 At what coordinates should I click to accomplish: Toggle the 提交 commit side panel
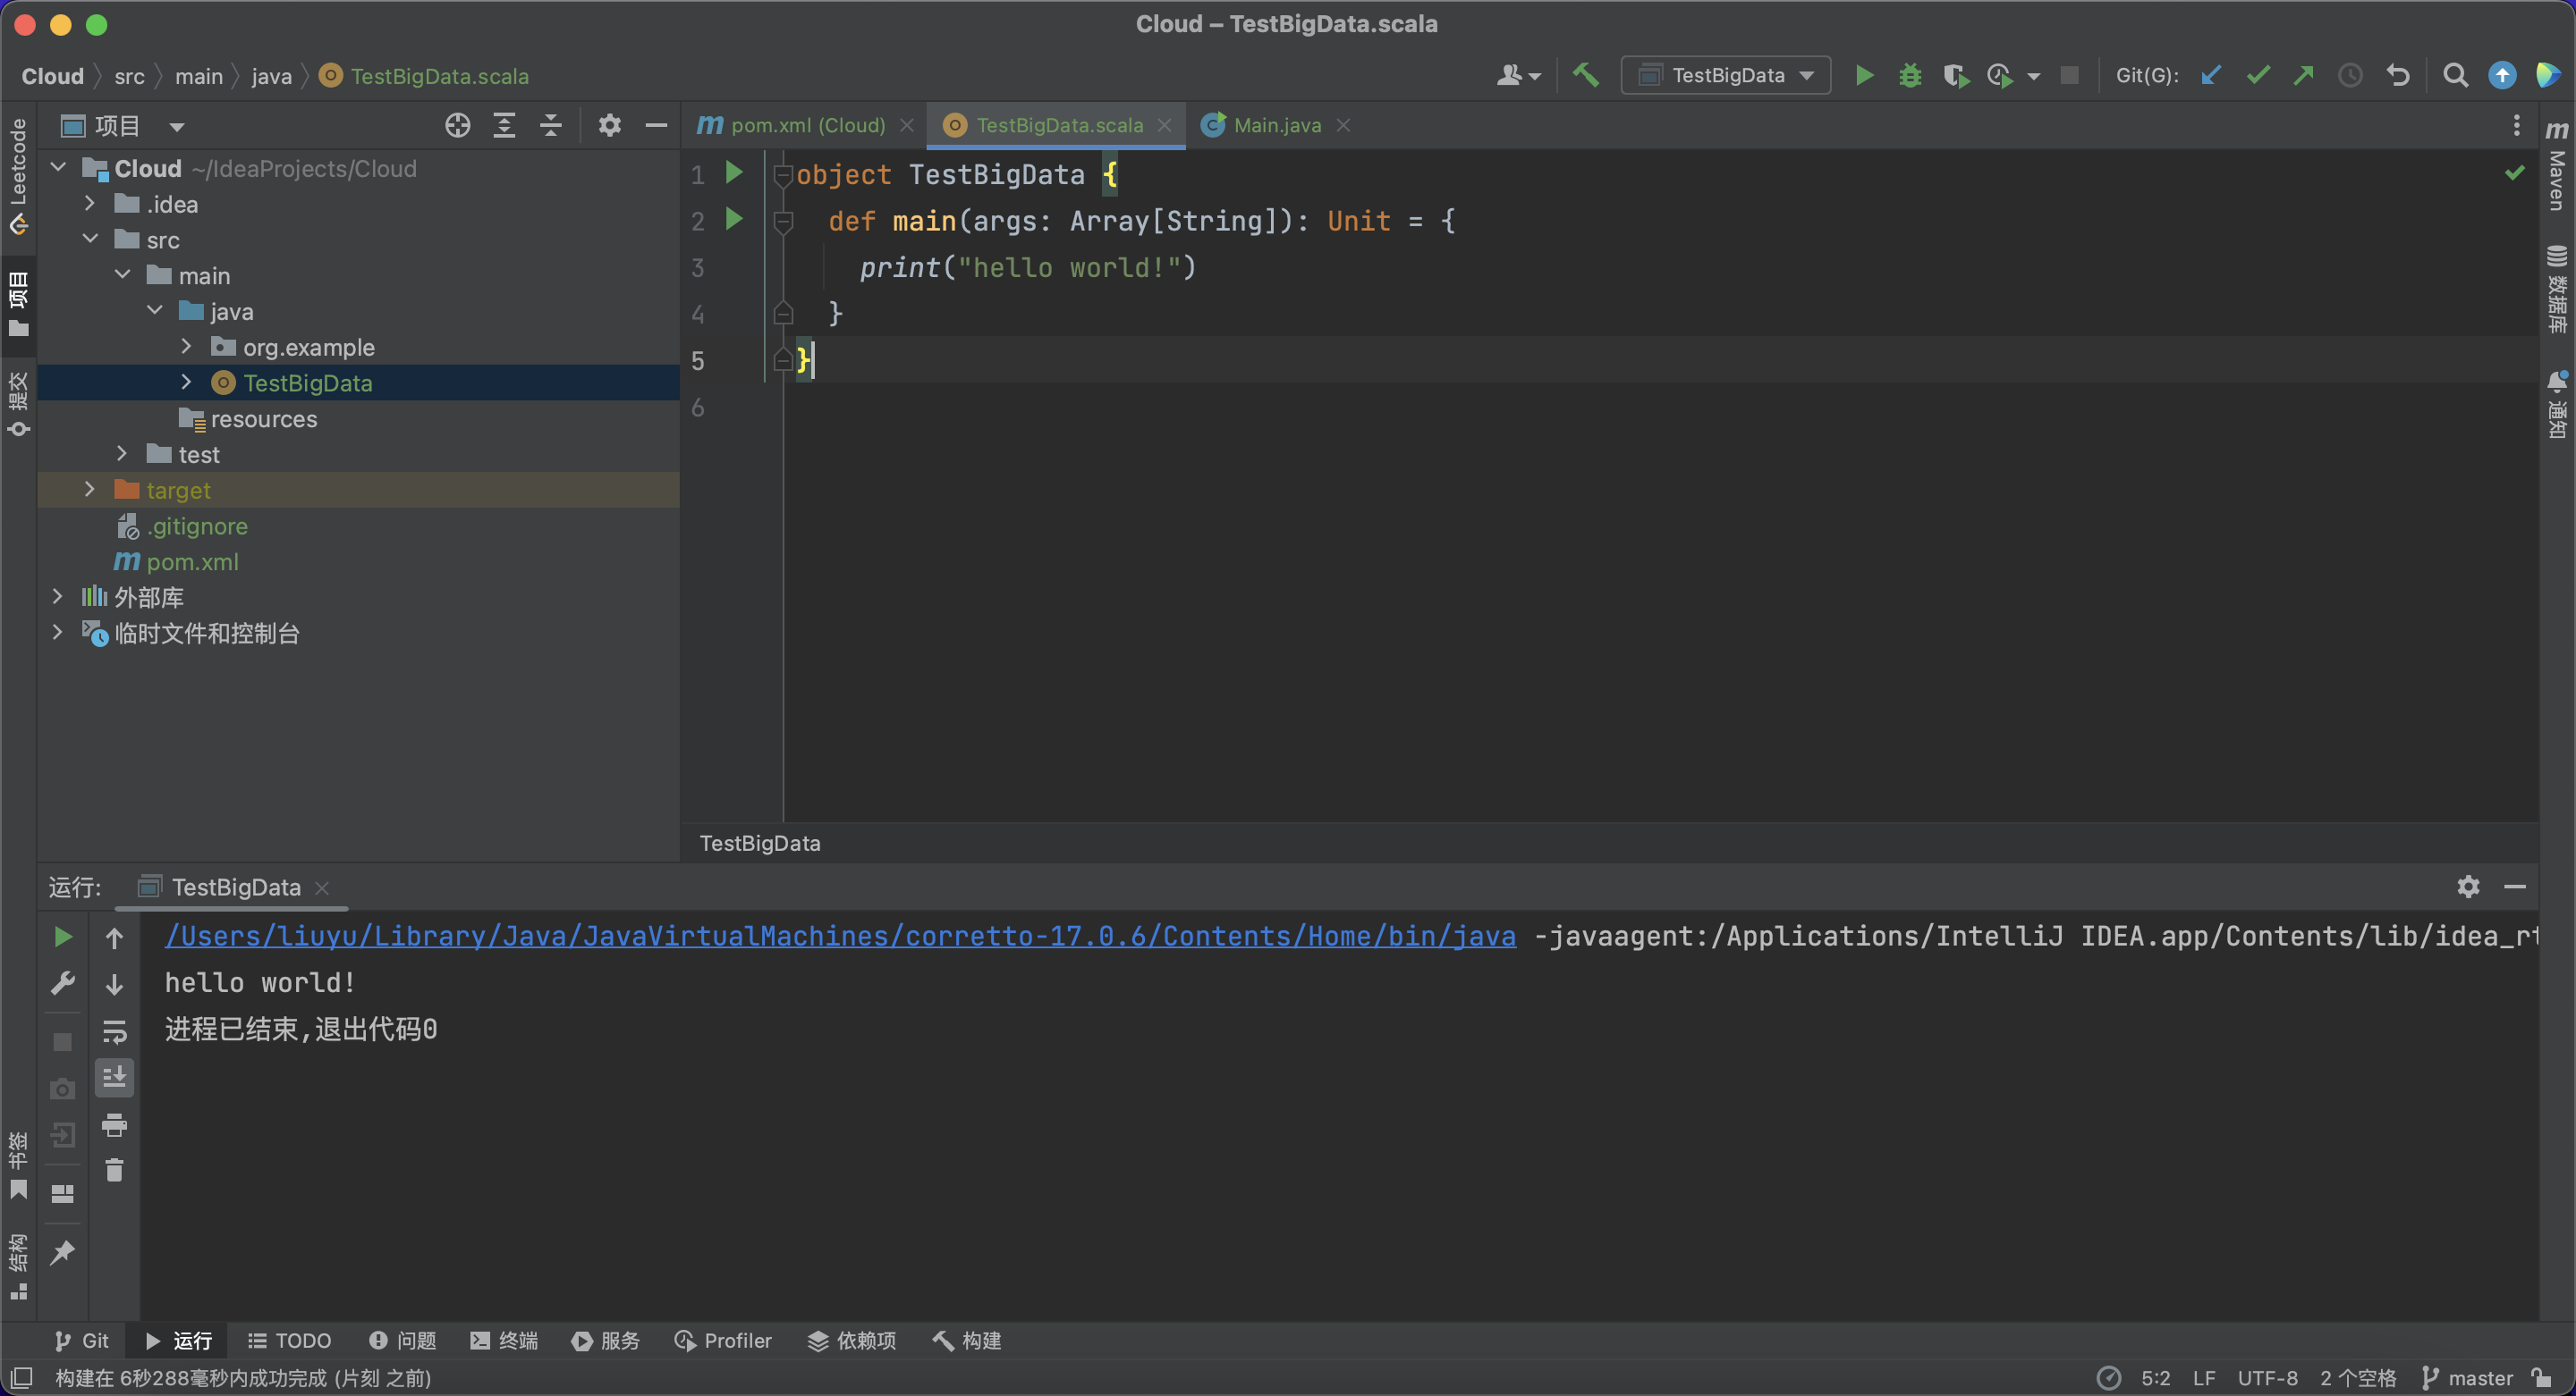pos(18,404)
